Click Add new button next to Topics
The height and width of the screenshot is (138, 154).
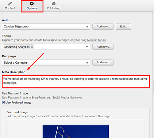click(103, 47)
